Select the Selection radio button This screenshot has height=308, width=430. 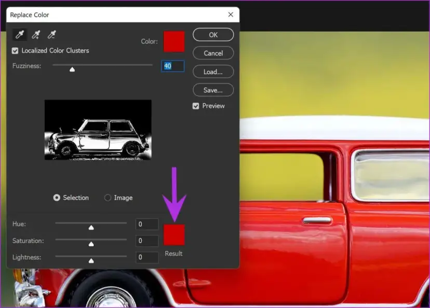[57, 198]
